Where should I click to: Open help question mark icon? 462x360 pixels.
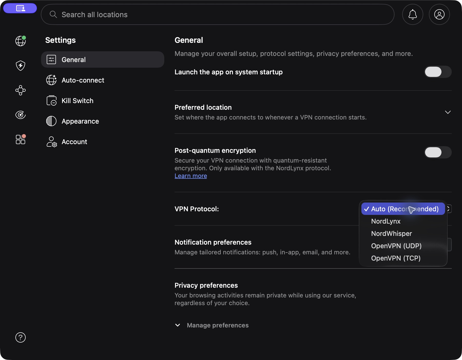click(x=21, y=337)
